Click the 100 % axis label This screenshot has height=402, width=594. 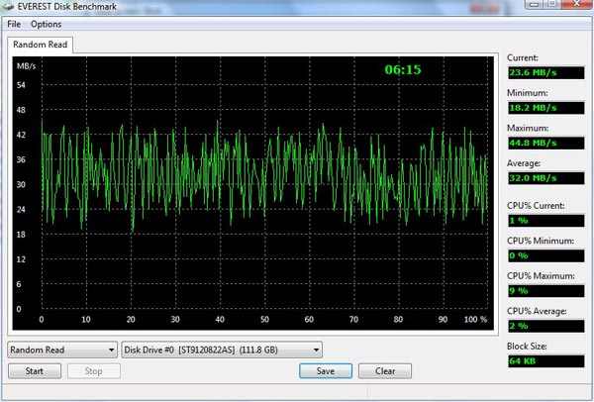click(x=475, y=320)
